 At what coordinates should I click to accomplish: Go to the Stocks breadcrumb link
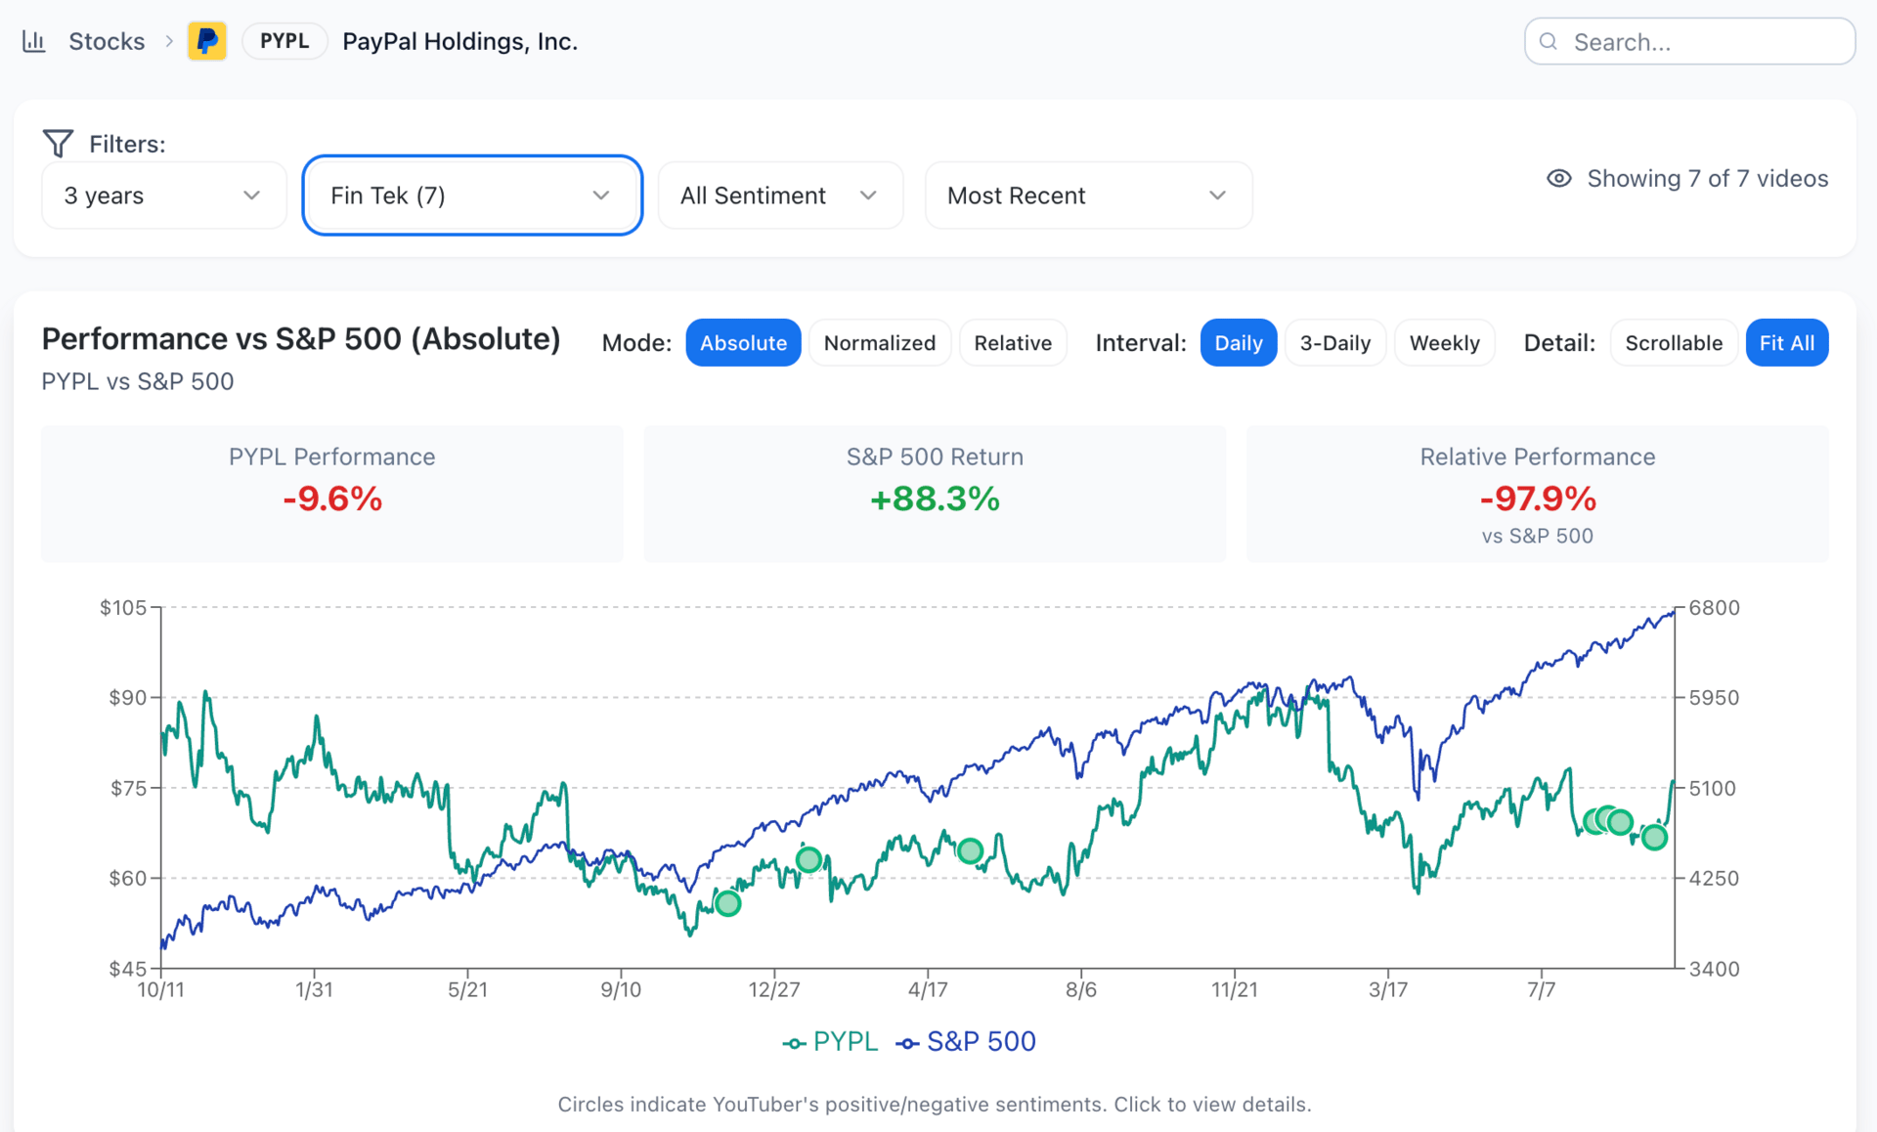pyautogui.click(x=107, y=41)
